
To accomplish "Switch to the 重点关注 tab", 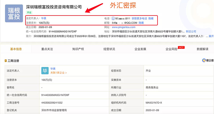I will click(47, 49).
